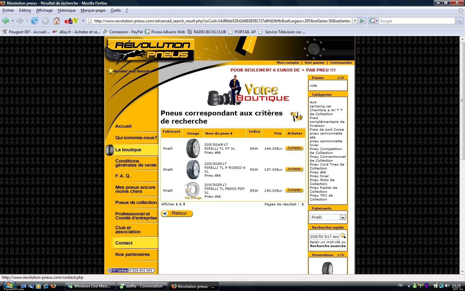Go forward with the Forward arrow
The width and height of the screenshot is (465, 291).
[20, 21]
